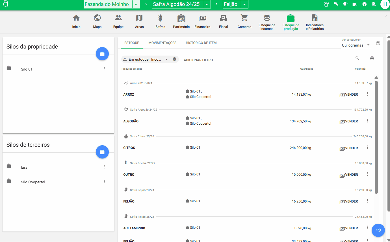This screenshot has width=390, height=242.
Task: Open options menu for Silo Coopertol
Action: point(104,182)
